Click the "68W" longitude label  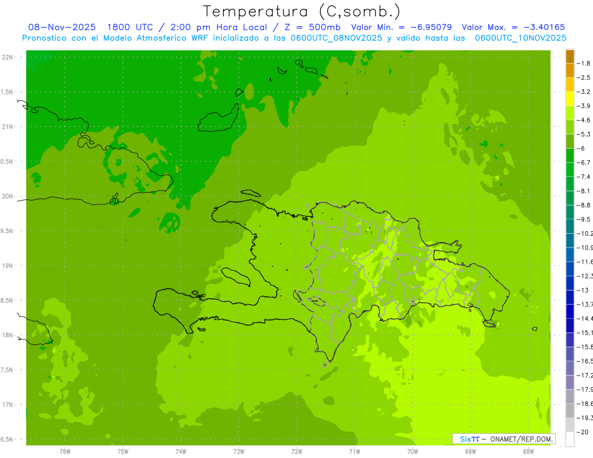pyautogui.click(x=528, y=452)
